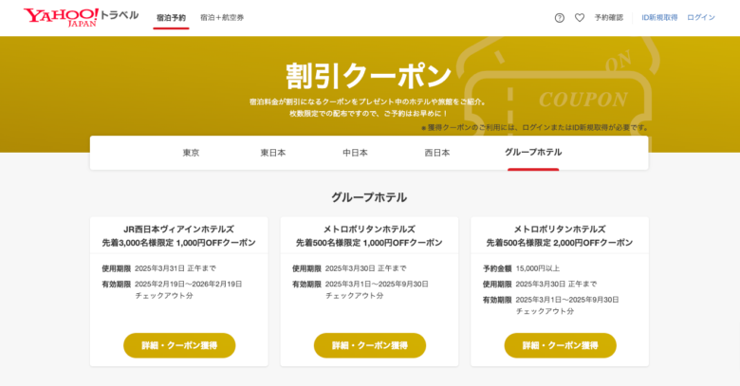Open favorites via the heart icon
740x386 pixels.
pos(580,18)
